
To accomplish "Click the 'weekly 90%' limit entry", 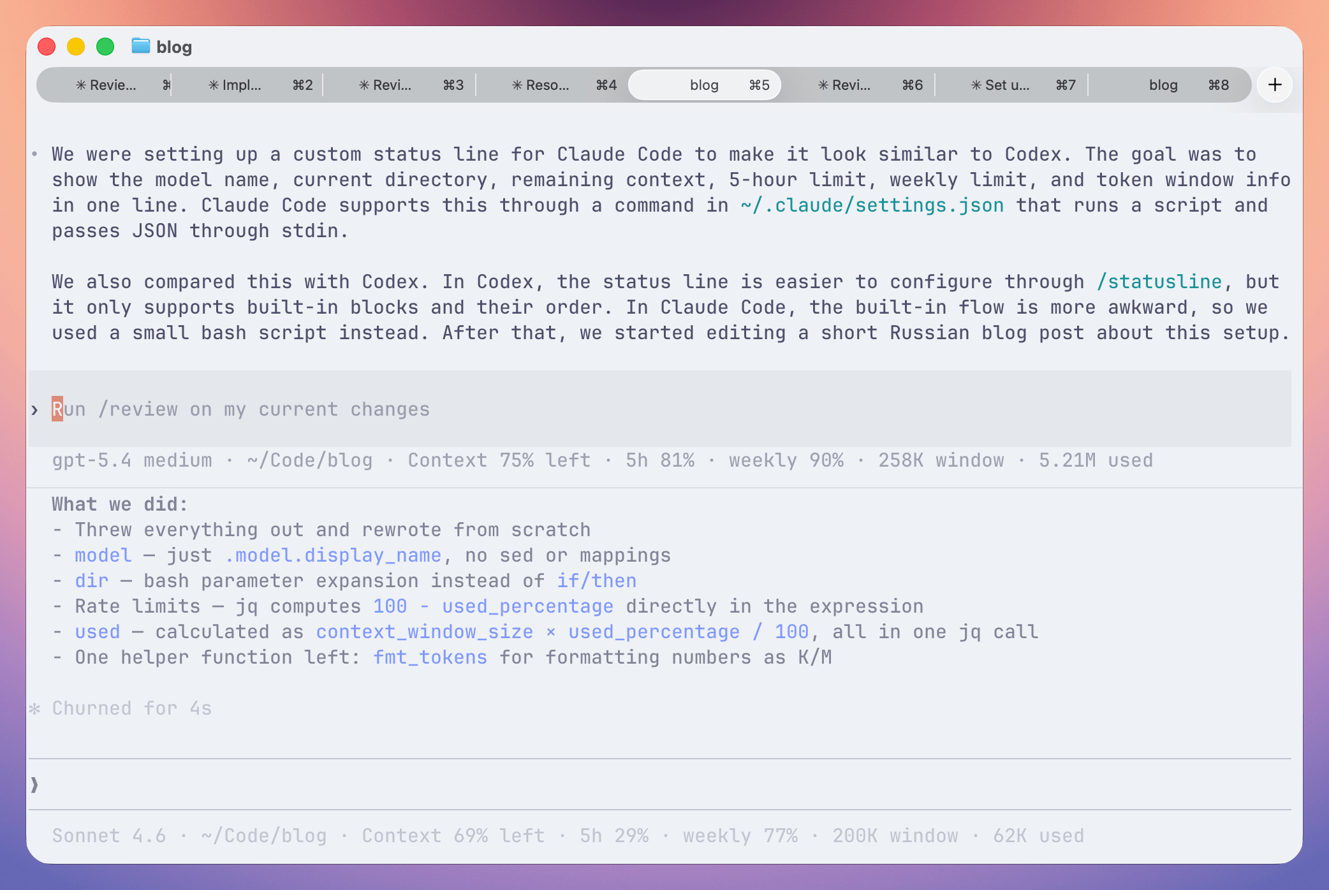I will (x=786, y=460).
